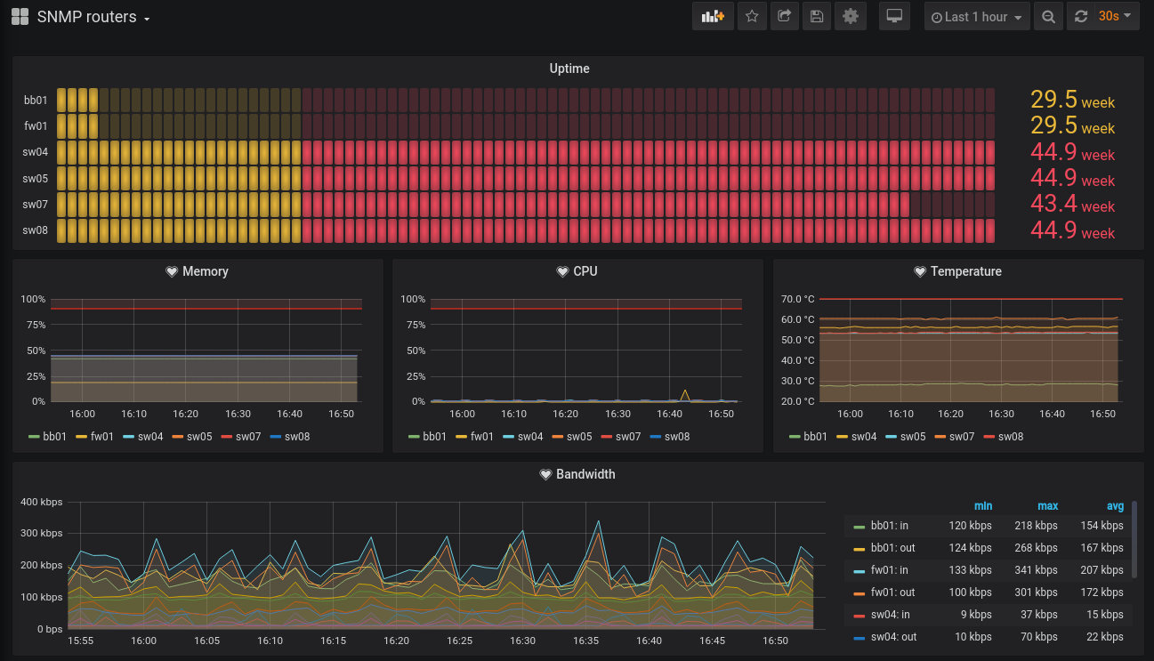Open the Bandwidth panel title menu
Viewport: 1154px width, 661px height.
click(x=585, y=474)
